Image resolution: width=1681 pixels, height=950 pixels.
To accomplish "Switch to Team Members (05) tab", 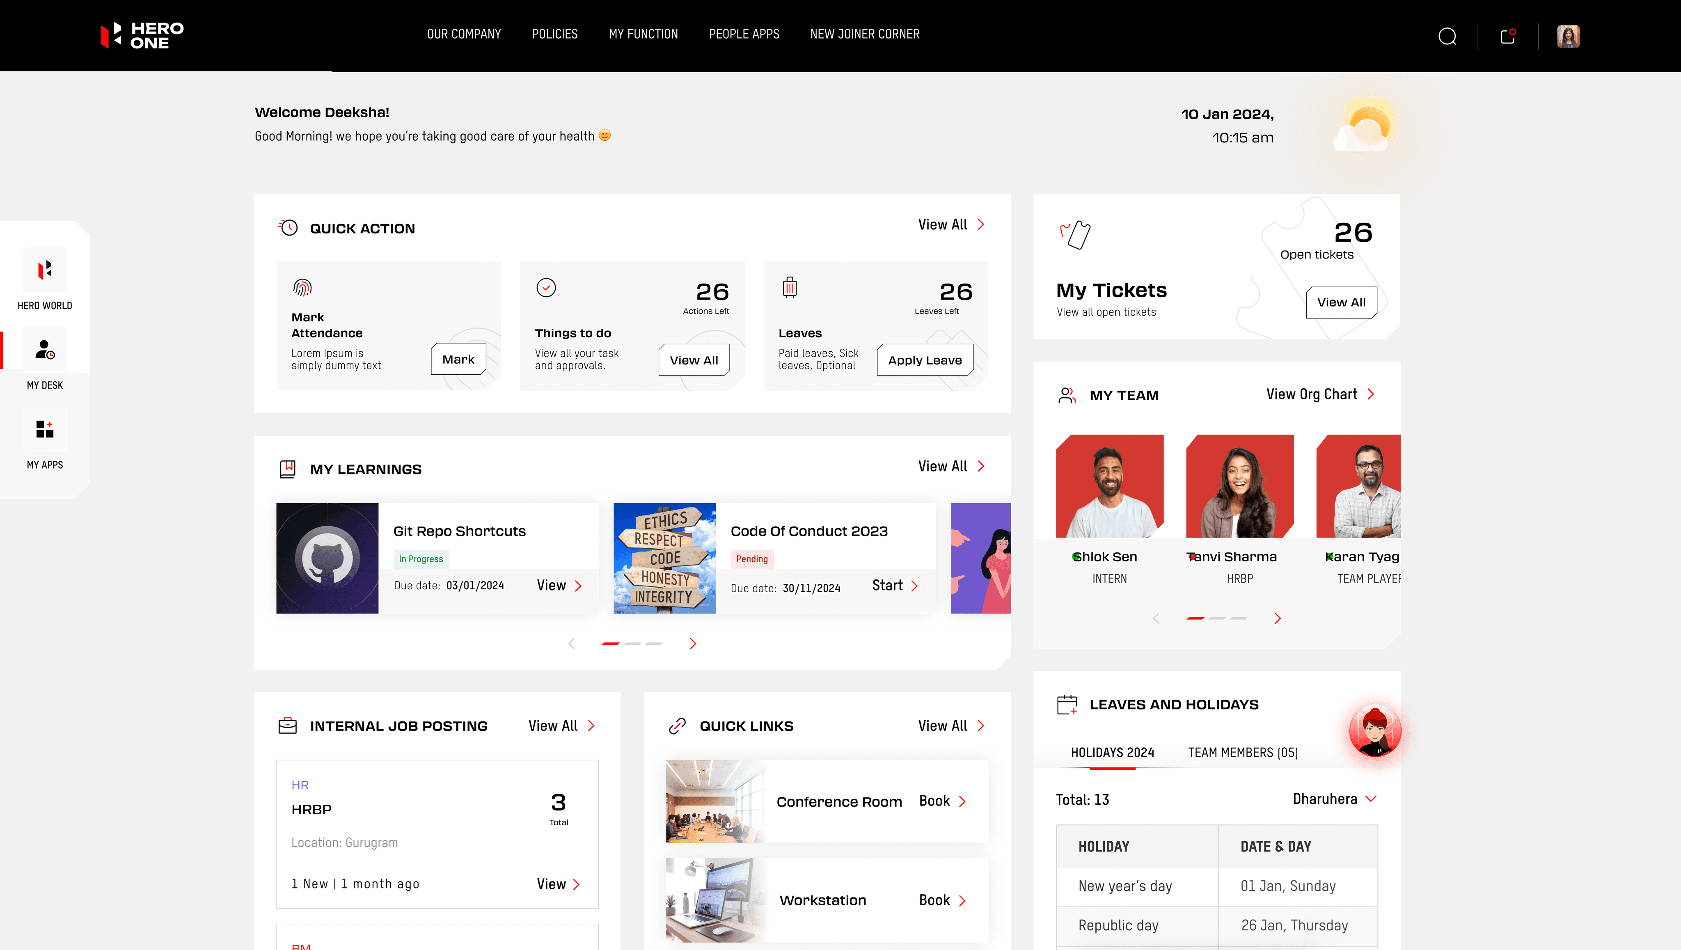I will [1242, 752].
